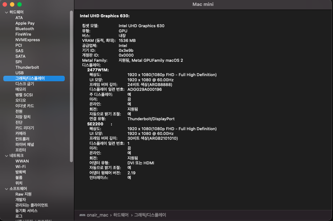Viewport: 333px width, 221px height.
Task: Select SAS in the sidebar
Action: click(20, 51)
